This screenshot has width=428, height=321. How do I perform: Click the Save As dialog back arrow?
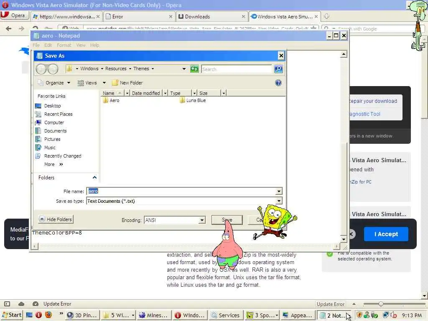tap(41, 69)
